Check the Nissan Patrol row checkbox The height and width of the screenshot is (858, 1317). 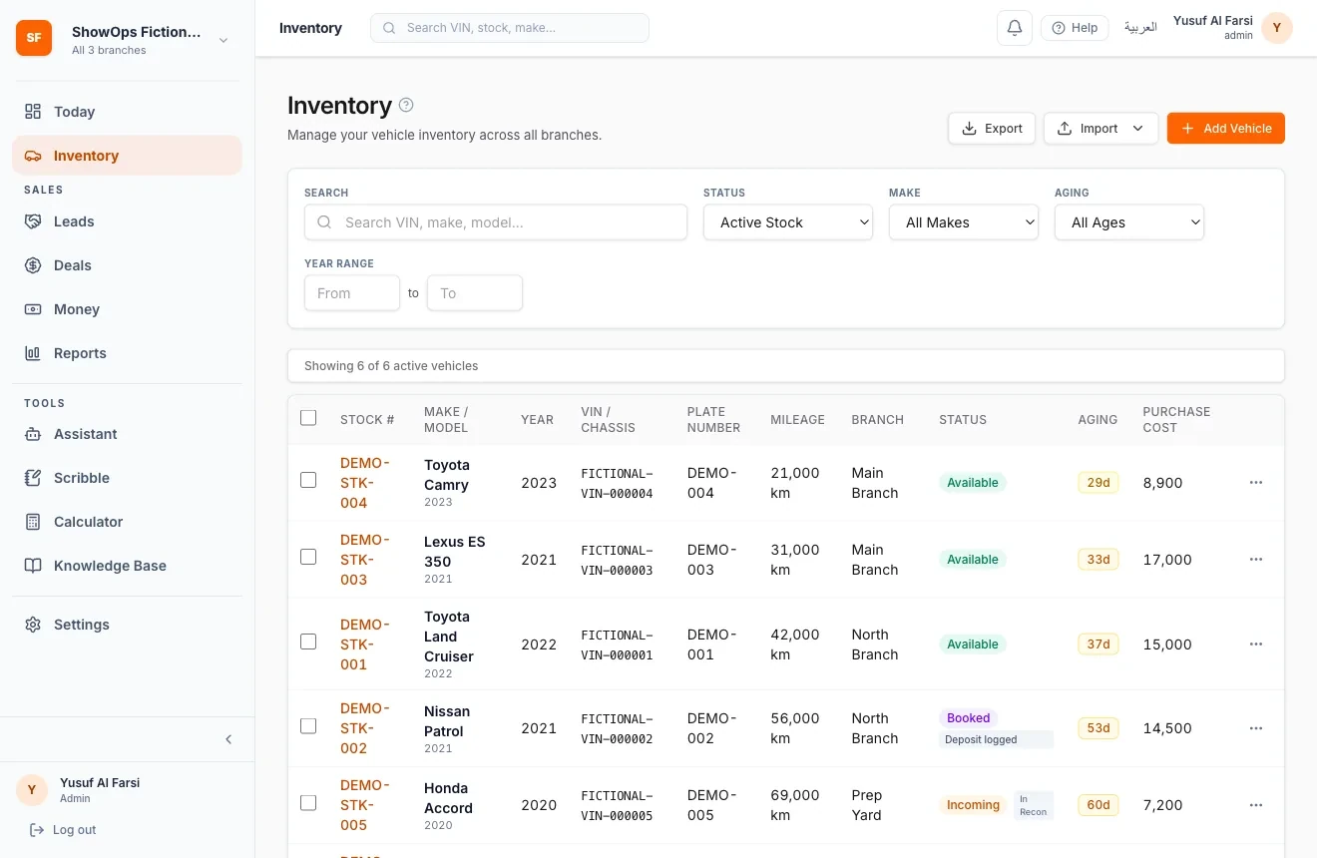point(308,725)
